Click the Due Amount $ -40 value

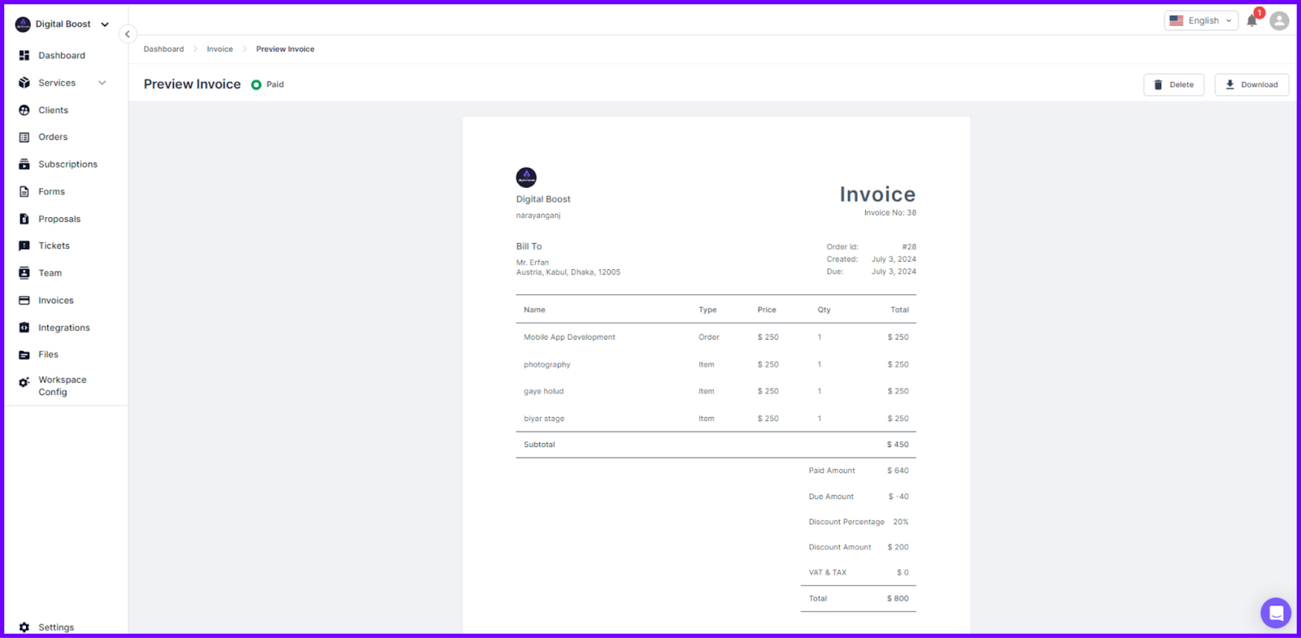coord(899,497)
